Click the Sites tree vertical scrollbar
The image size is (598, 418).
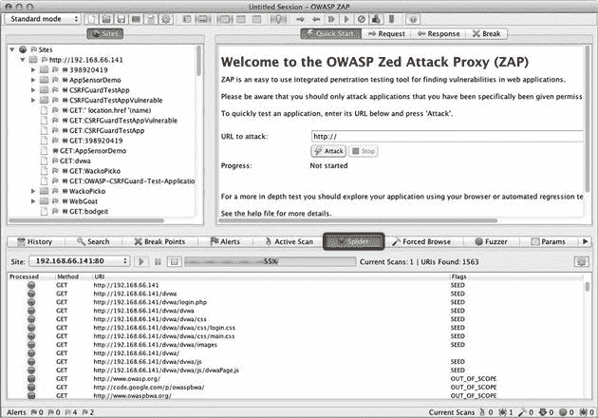tap(198, 61)
